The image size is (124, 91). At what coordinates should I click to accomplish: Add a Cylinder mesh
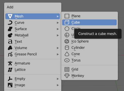(x=89, y=48)
